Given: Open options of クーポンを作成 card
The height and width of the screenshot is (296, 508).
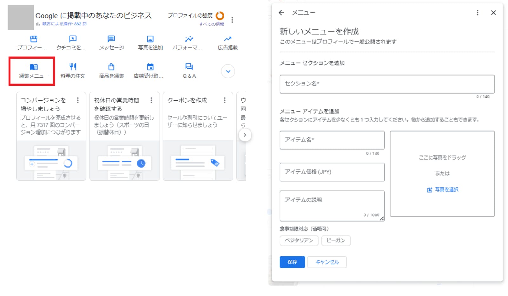Looking at the screenshot, I should click(225, 100).
